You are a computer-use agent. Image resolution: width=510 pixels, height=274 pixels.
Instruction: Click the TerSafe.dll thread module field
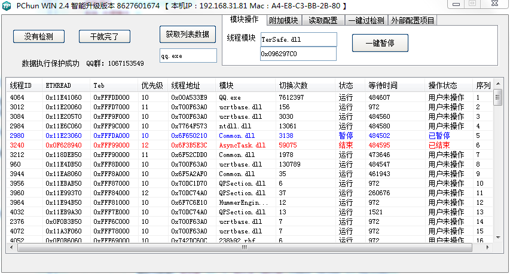[298, 39]
